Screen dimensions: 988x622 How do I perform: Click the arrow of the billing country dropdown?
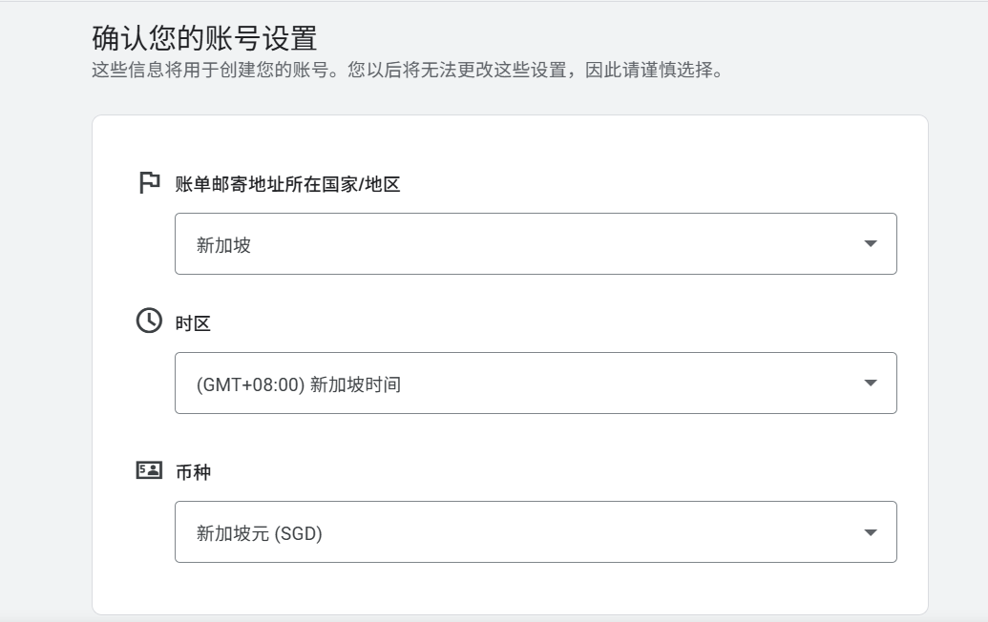point(870,244)
